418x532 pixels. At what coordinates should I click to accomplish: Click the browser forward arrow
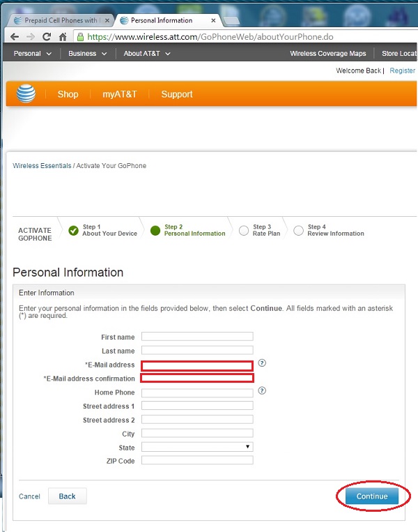click(x=31, y=37)
